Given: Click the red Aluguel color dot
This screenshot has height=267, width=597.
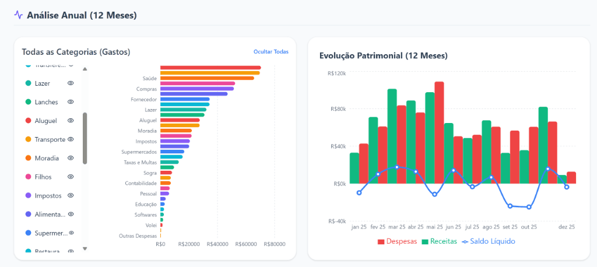Looking at the screenshot, I should pos(28,121).
